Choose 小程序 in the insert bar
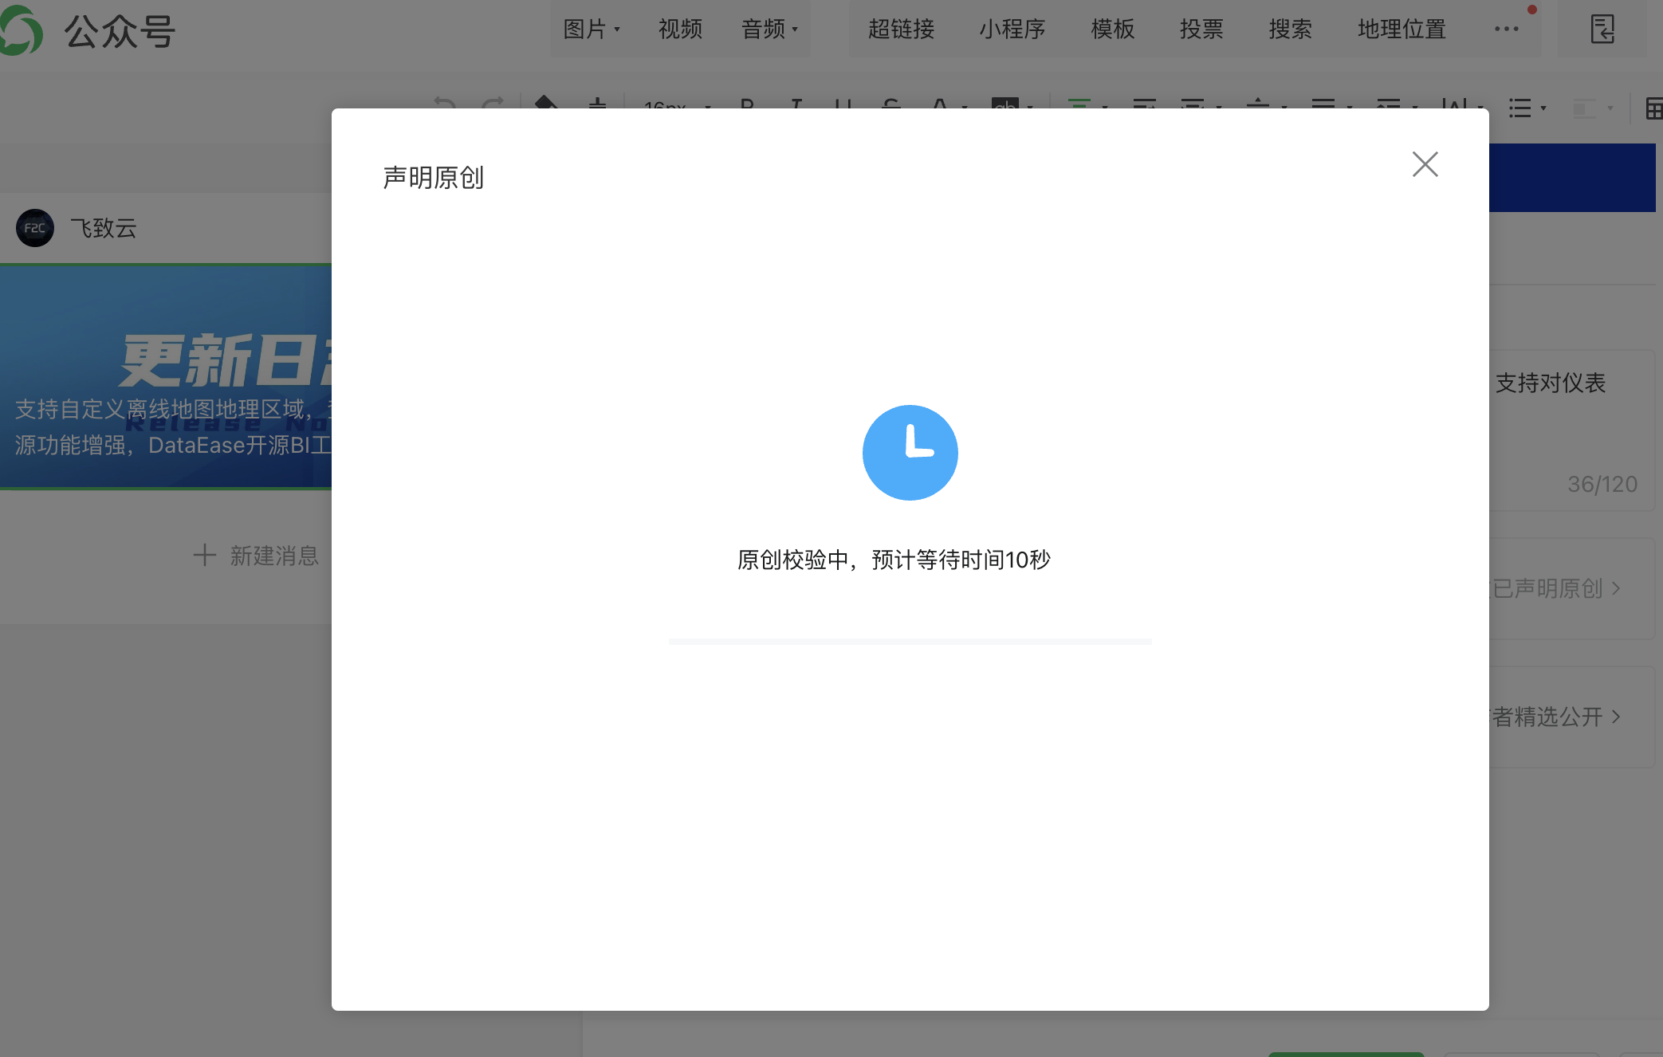1663x1057 pixels. [1012, 29]
